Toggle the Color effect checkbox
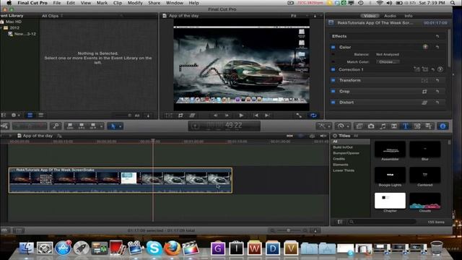The width and height of the screenshot is (462, 260). pyautogui.click(x=334, y=47)
